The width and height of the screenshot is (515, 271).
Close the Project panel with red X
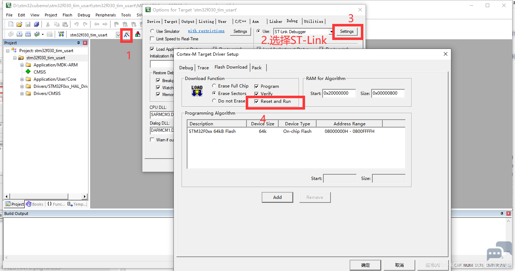tap(85, 43)
